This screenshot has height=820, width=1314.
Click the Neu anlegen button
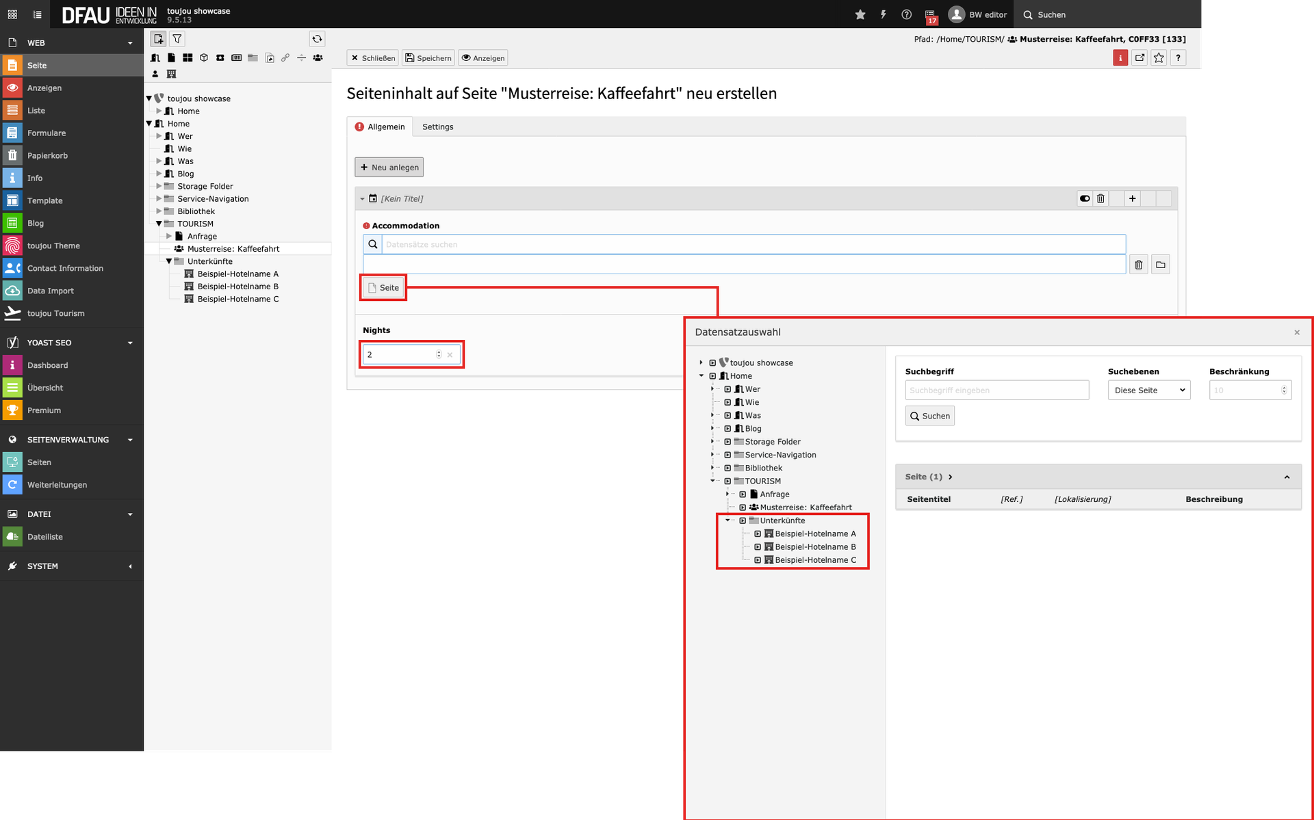pos(389,168)
